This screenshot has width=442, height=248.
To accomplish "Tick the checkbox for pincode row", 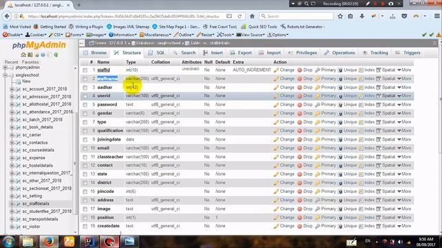I will (85, 192).
